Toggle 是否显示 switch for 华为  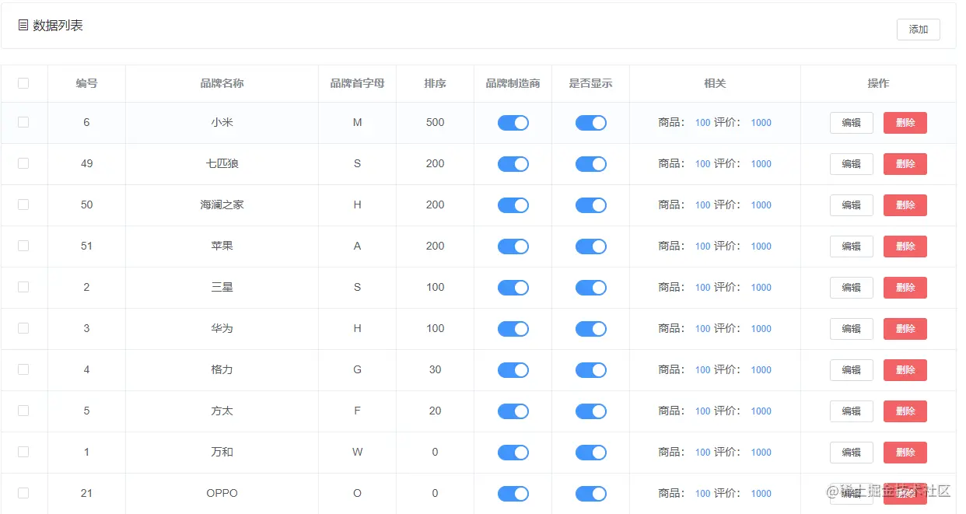[591, 329]
